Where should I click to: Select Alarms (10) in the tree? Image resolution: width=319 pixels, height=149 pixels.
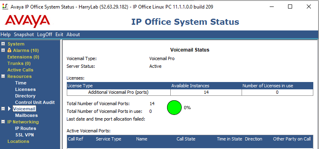[x=26, y=50]
